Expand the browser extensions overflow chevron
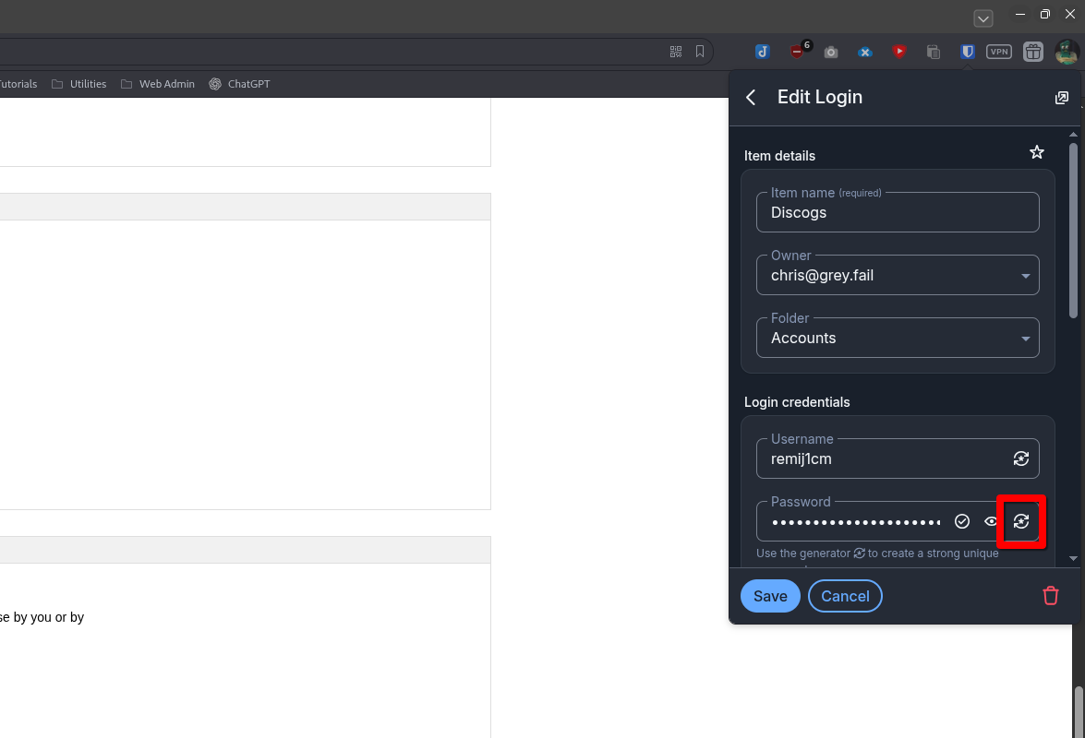The image size is (1085, 738). pos(983,18)
